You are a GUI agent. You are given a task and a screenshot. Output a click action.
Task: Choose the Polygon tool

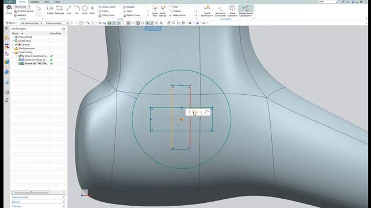point(129,7)
